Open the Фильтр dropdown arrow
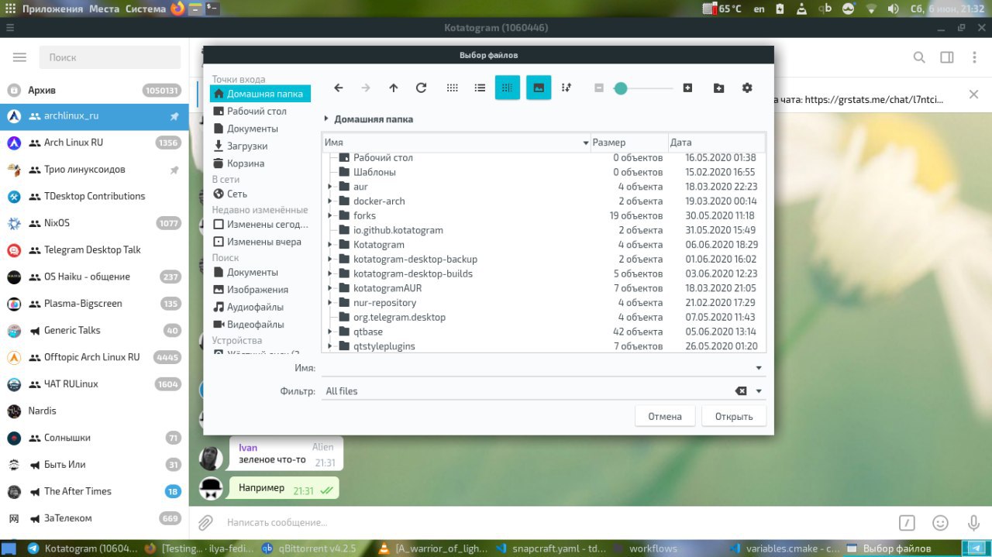 pos(759,391)
